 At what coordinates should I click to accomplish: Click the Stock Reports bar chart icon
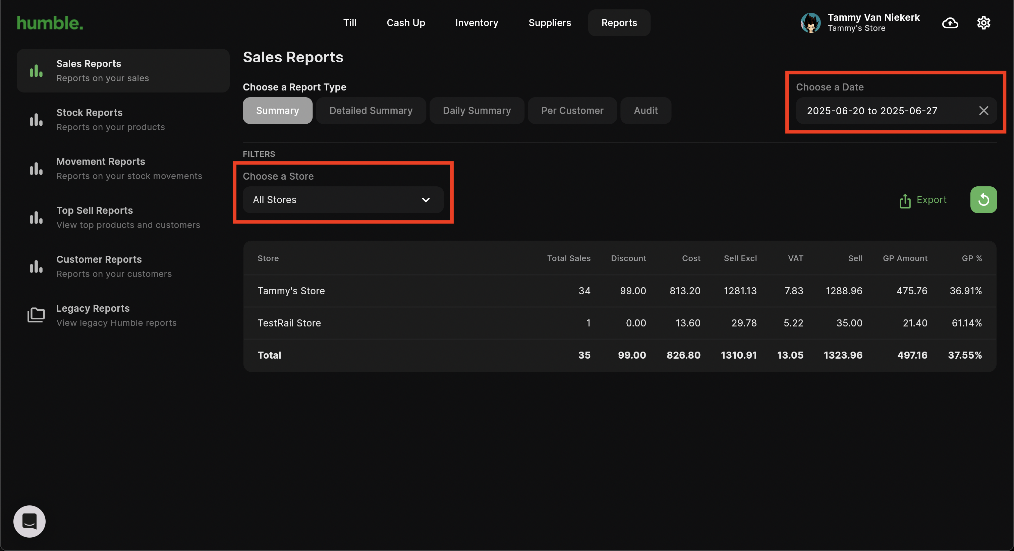click(36, 120)
